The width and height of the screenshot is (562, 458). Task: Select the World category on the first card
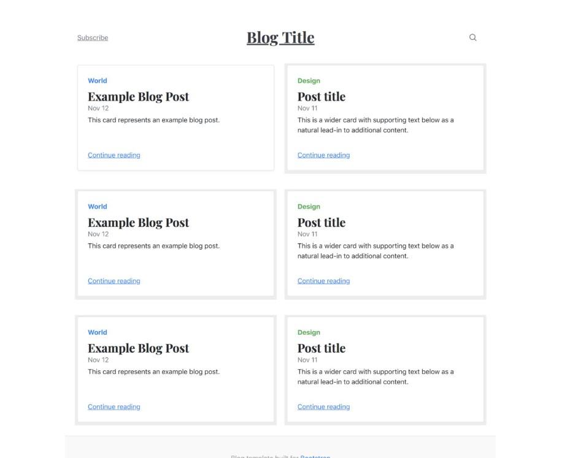(97, 80)
